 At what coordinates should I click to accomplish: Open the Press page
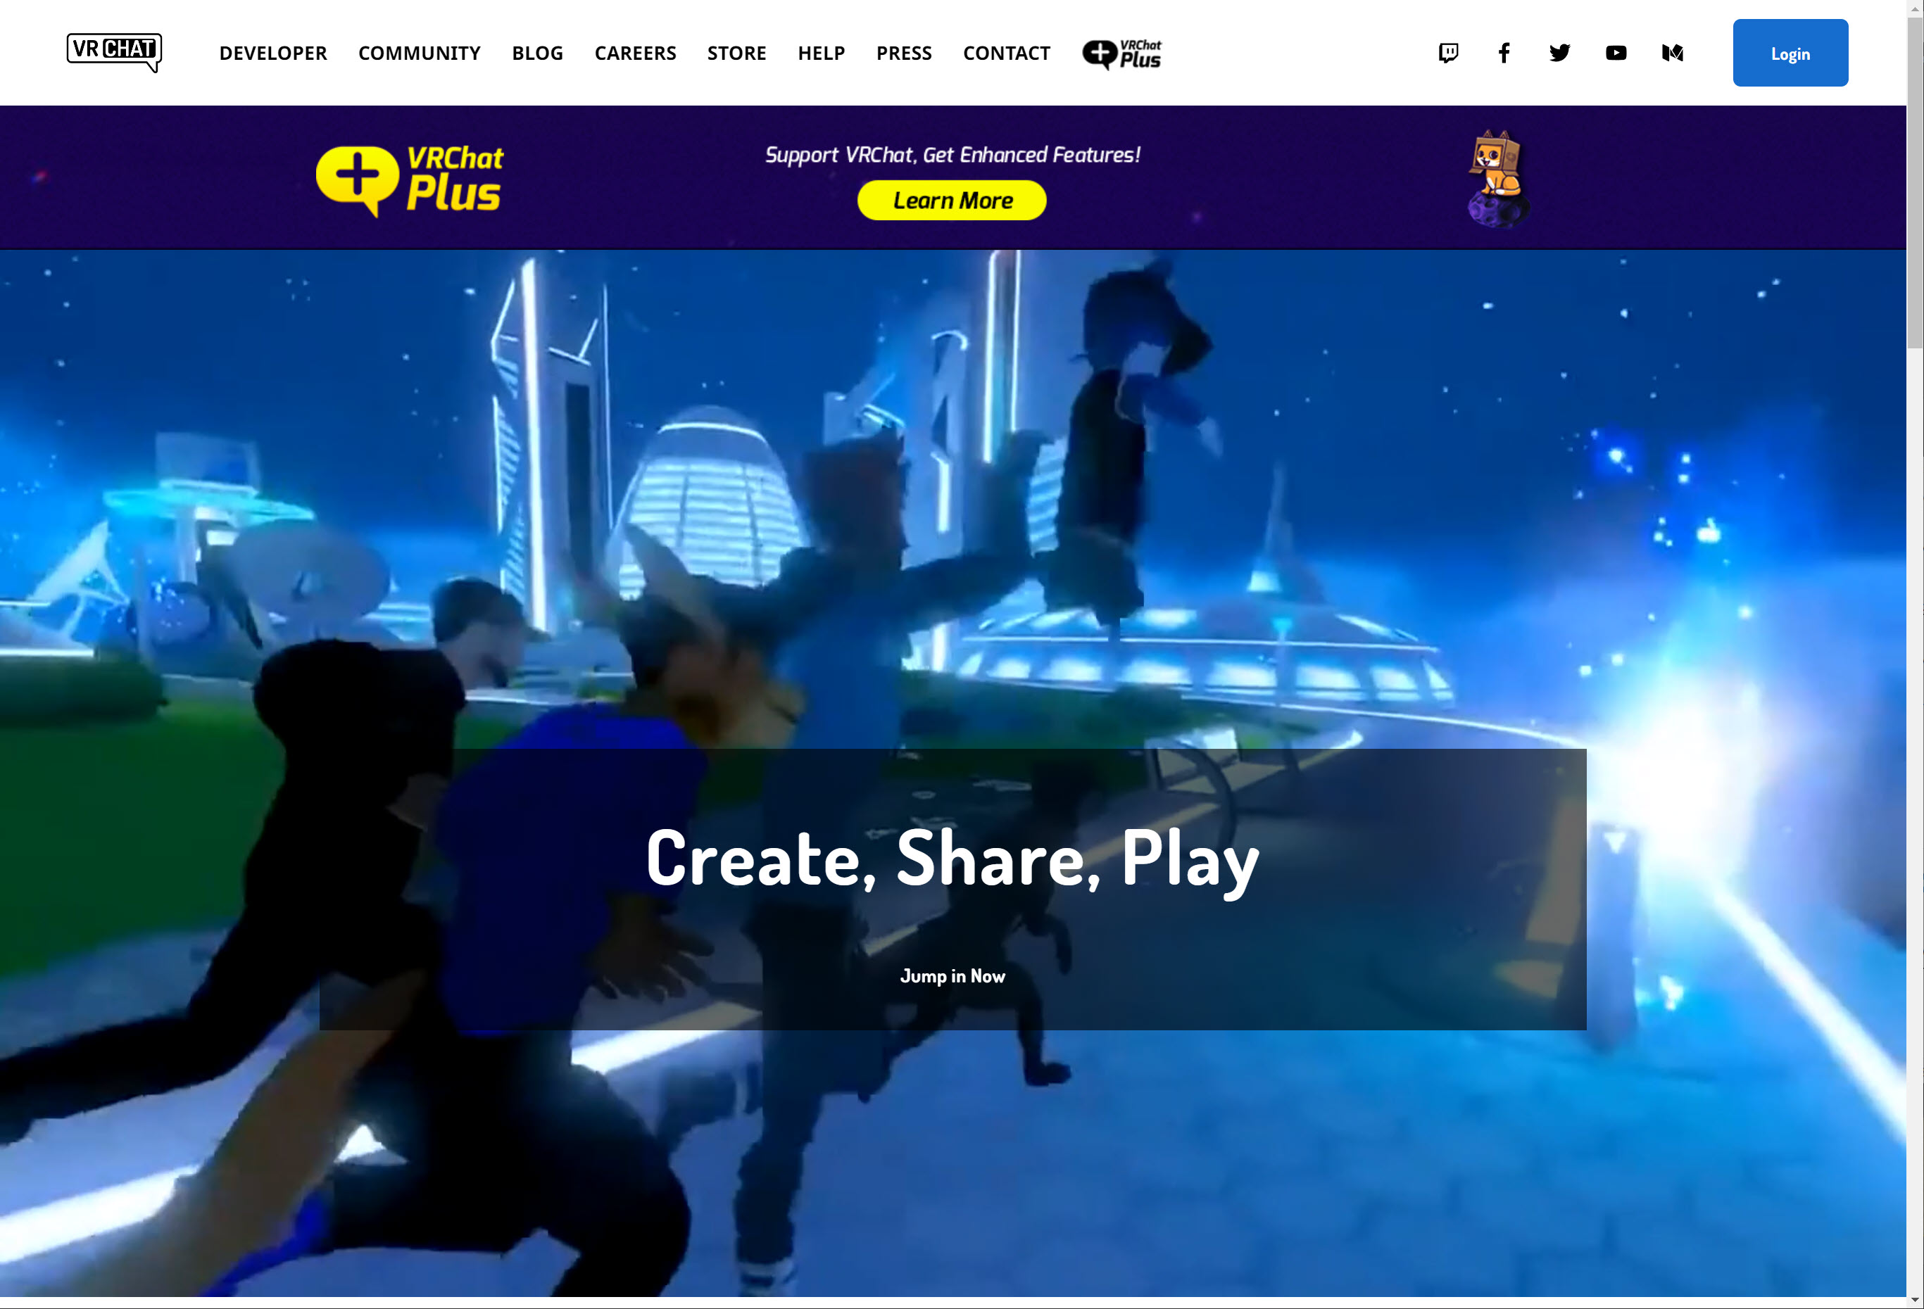pyautogui.click(x=903, y=53)
